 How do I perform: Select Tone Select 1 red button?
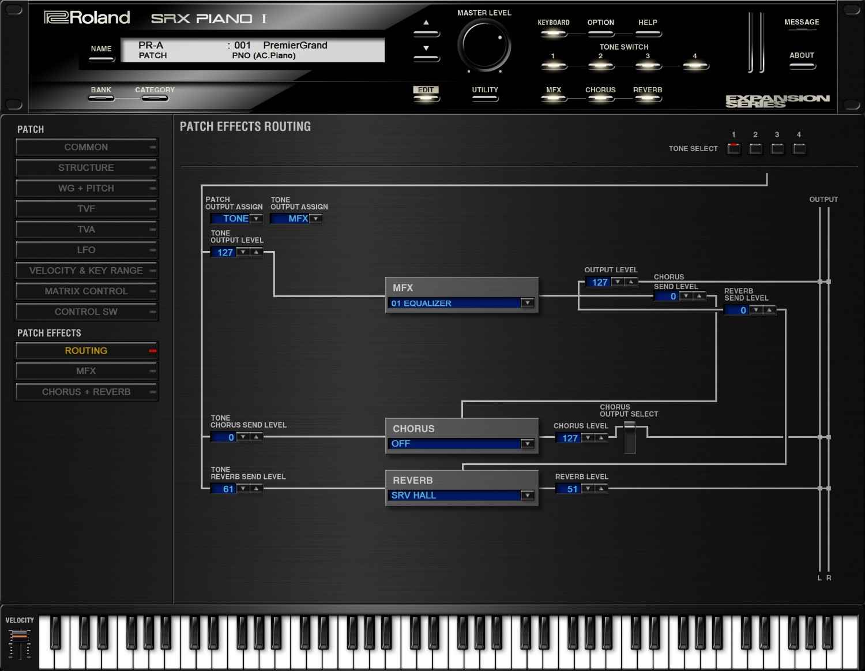tap(734, 148)
